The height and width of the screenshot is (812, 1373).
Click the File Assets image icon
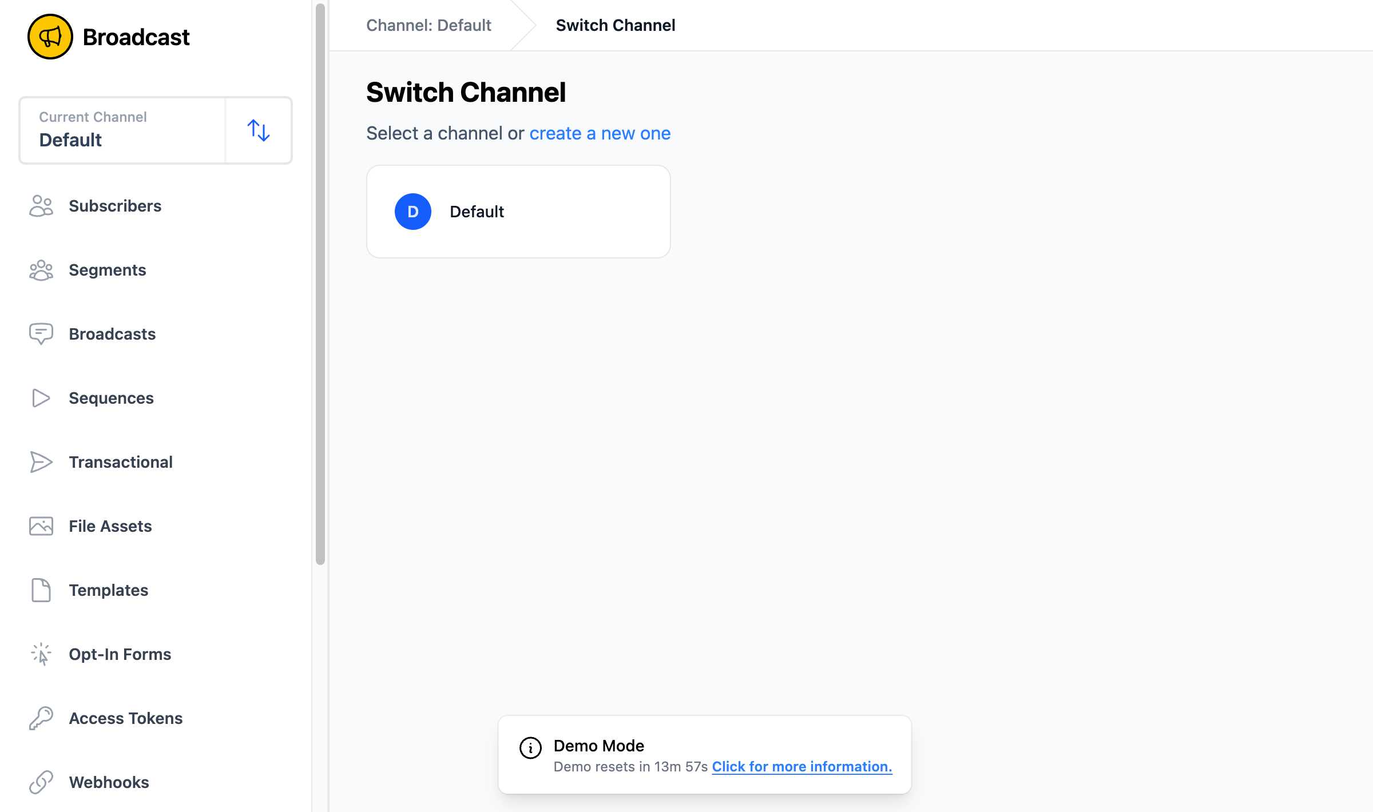[x=41, y=526]
